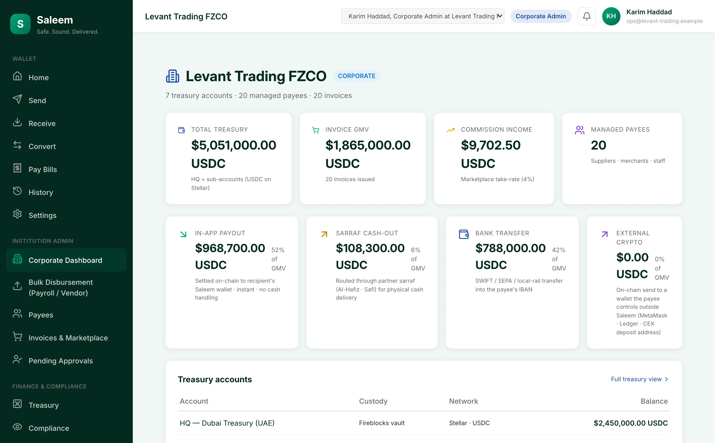Click the Invoice GMV cart icon
Screen dimensions: 715x443
pos(316,130)
